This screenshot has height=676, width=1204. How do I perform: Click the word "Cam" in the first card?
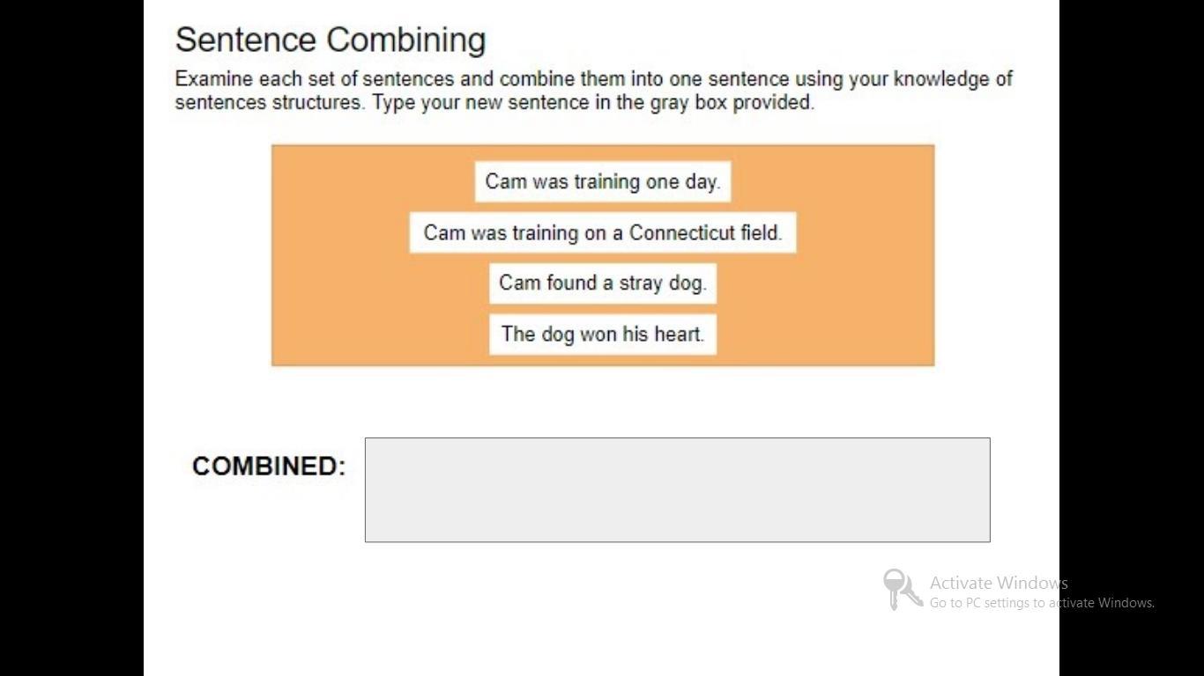pyautogui.click(x=505, y=181)
